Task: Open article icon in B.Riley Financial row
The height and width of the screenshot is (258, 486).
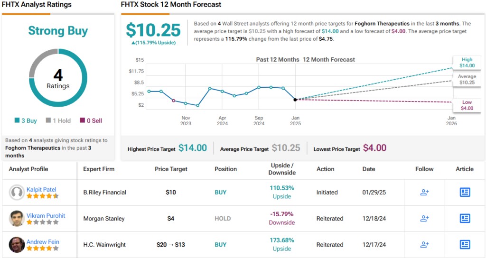Action: [x=465, y=192]
